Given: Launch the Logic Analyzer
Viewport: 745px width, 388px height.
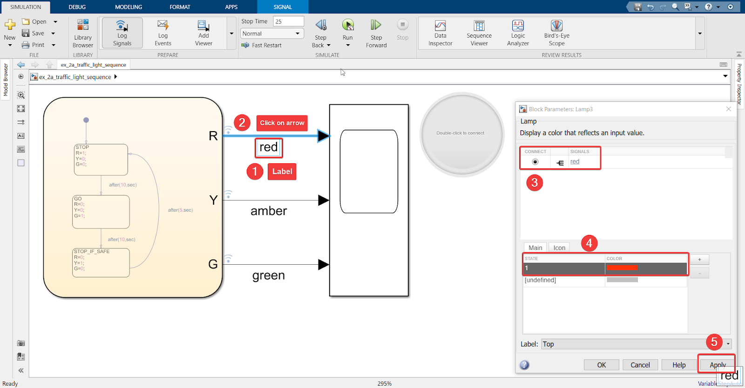Looking at the screenshot, I should click(518, 33).
